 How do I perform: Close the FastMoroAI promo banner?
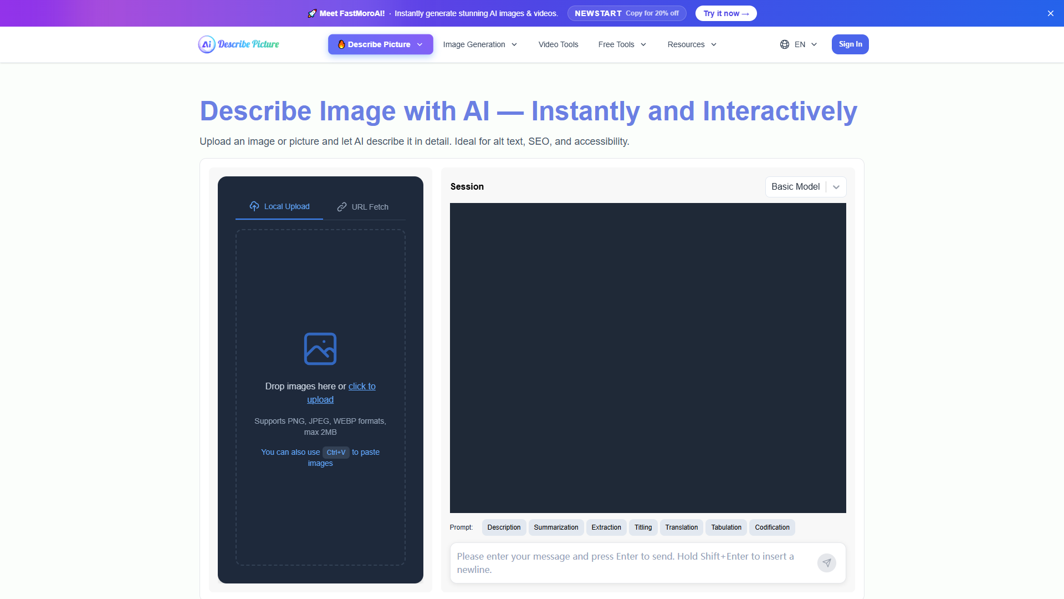click(x=1051, y=13)
